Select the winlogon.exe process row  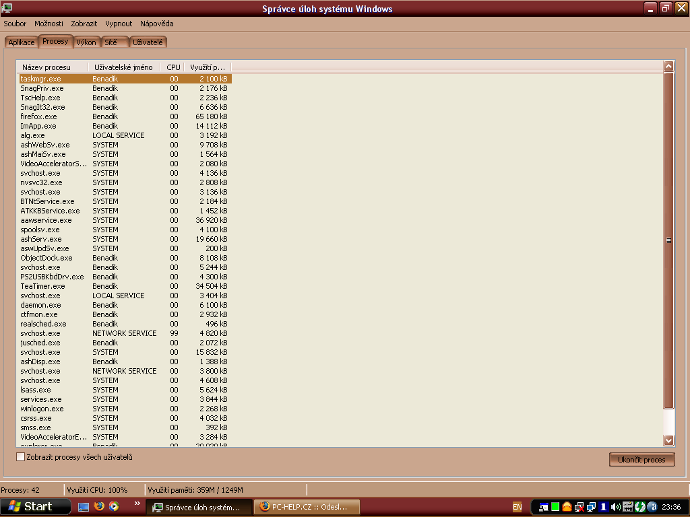[x=125, y=409]
